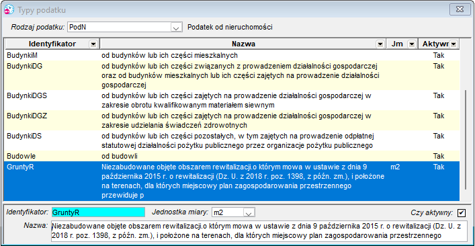Select the BudynkiDG row
The image size is (475, 246).
coord(232,75)
